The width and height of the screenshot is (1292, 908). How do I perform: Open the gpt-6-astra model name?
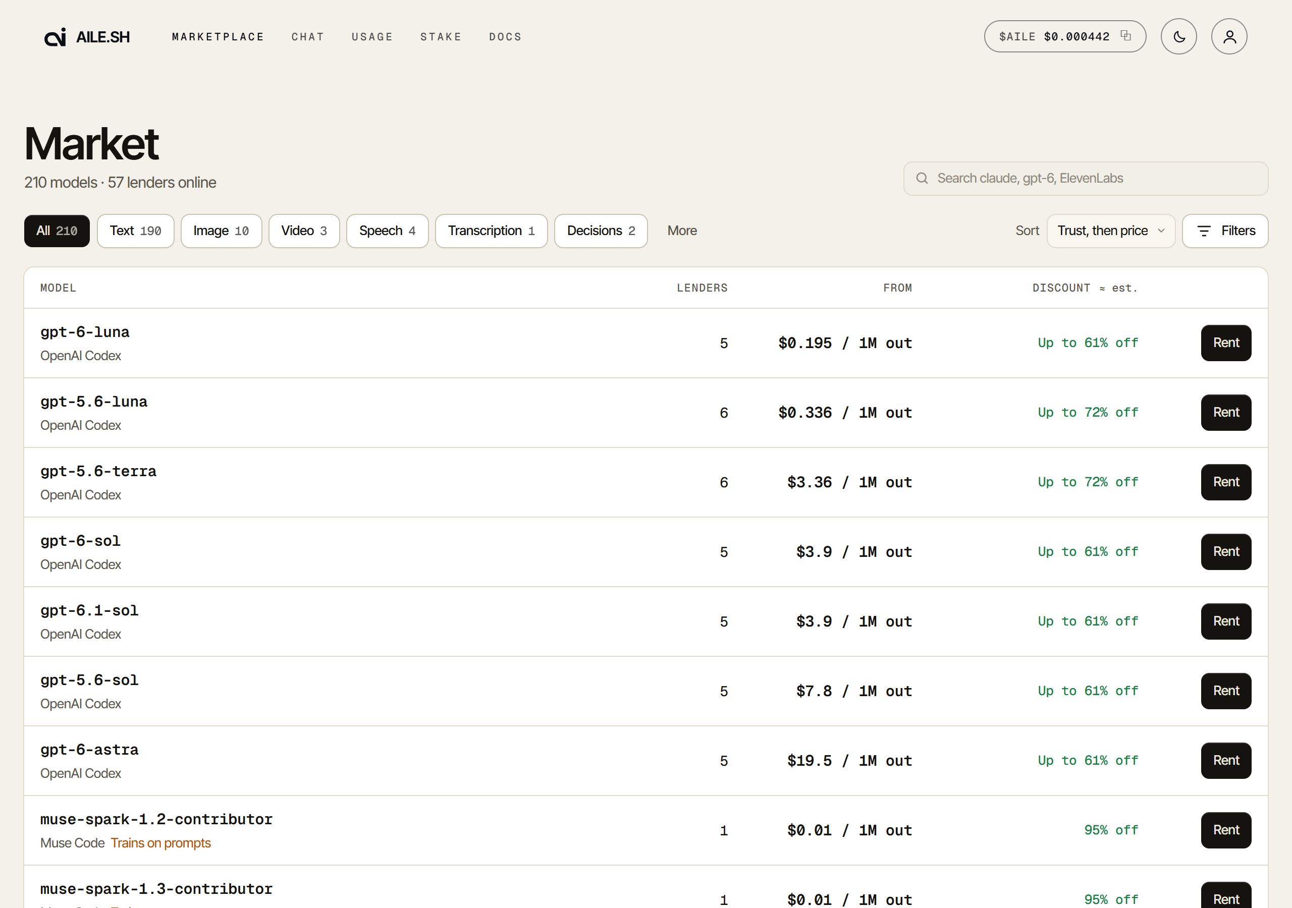tap(89, 750)
